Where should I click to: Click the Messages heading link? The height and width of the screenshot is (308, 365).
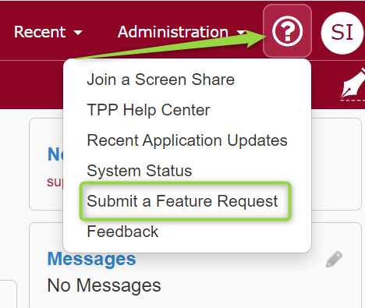91,259
